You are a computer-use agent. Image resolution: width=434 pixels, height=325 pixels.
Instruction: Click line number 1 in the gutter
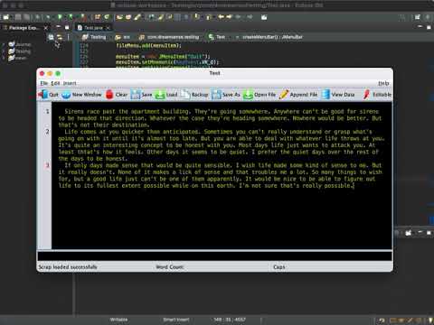(x=47, y=112)
